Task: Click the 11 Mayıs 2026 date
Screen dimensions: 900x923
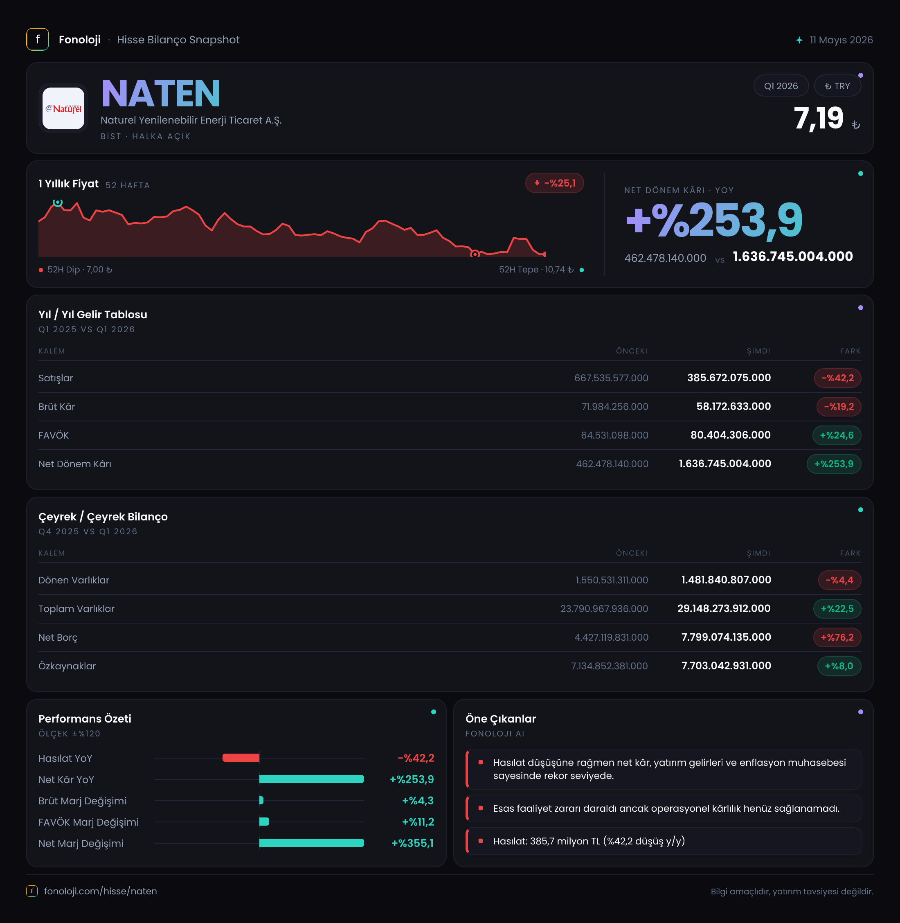Action: click(841, 40)
